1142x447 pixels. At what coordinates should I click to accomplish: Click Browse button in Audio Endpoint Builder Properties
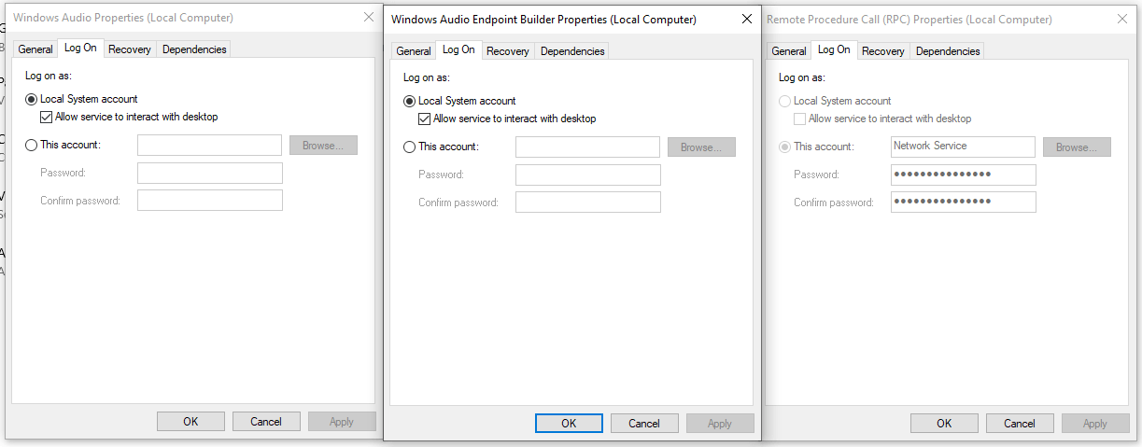pos(701,147)
